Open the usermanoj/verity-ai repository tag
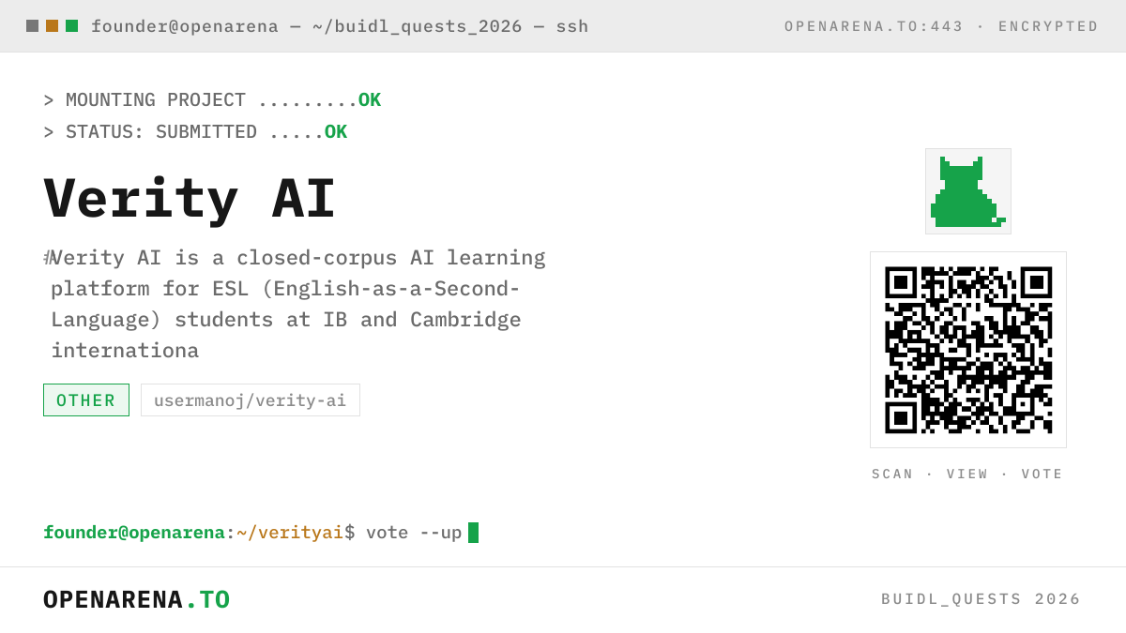Screen dimensions: 1126x633 point(251,400)
